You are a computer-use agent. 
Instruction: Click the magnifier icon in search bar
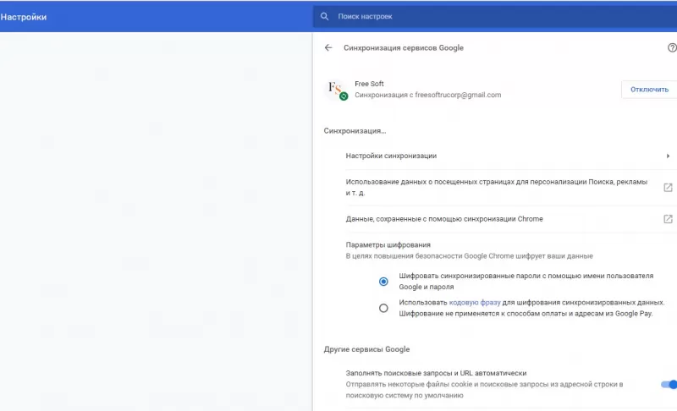point(324,16)
